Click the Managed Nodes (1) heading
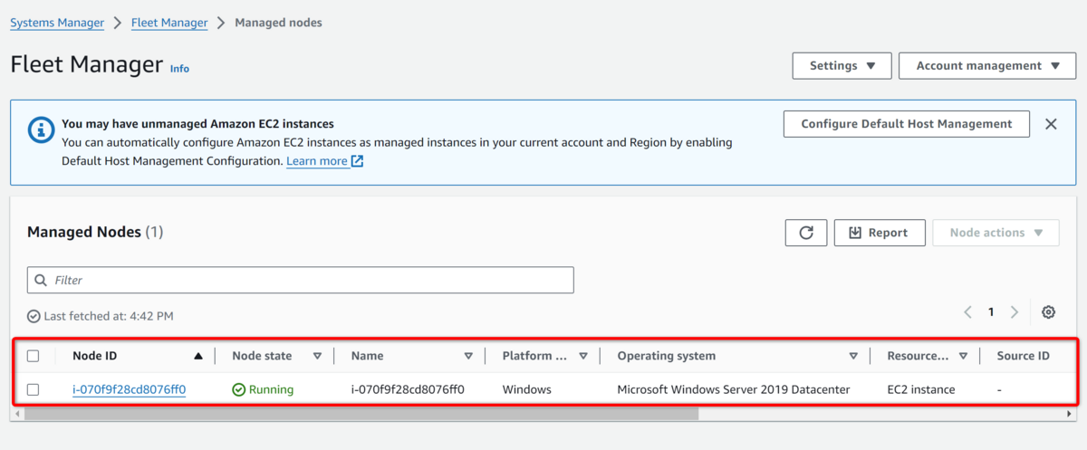This screenshot has width=1087, height=450. pos(95,232)
